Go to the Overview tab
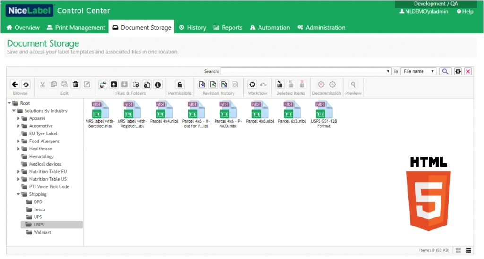The width and height of the screenshot is (484, 259). (23, 28)
